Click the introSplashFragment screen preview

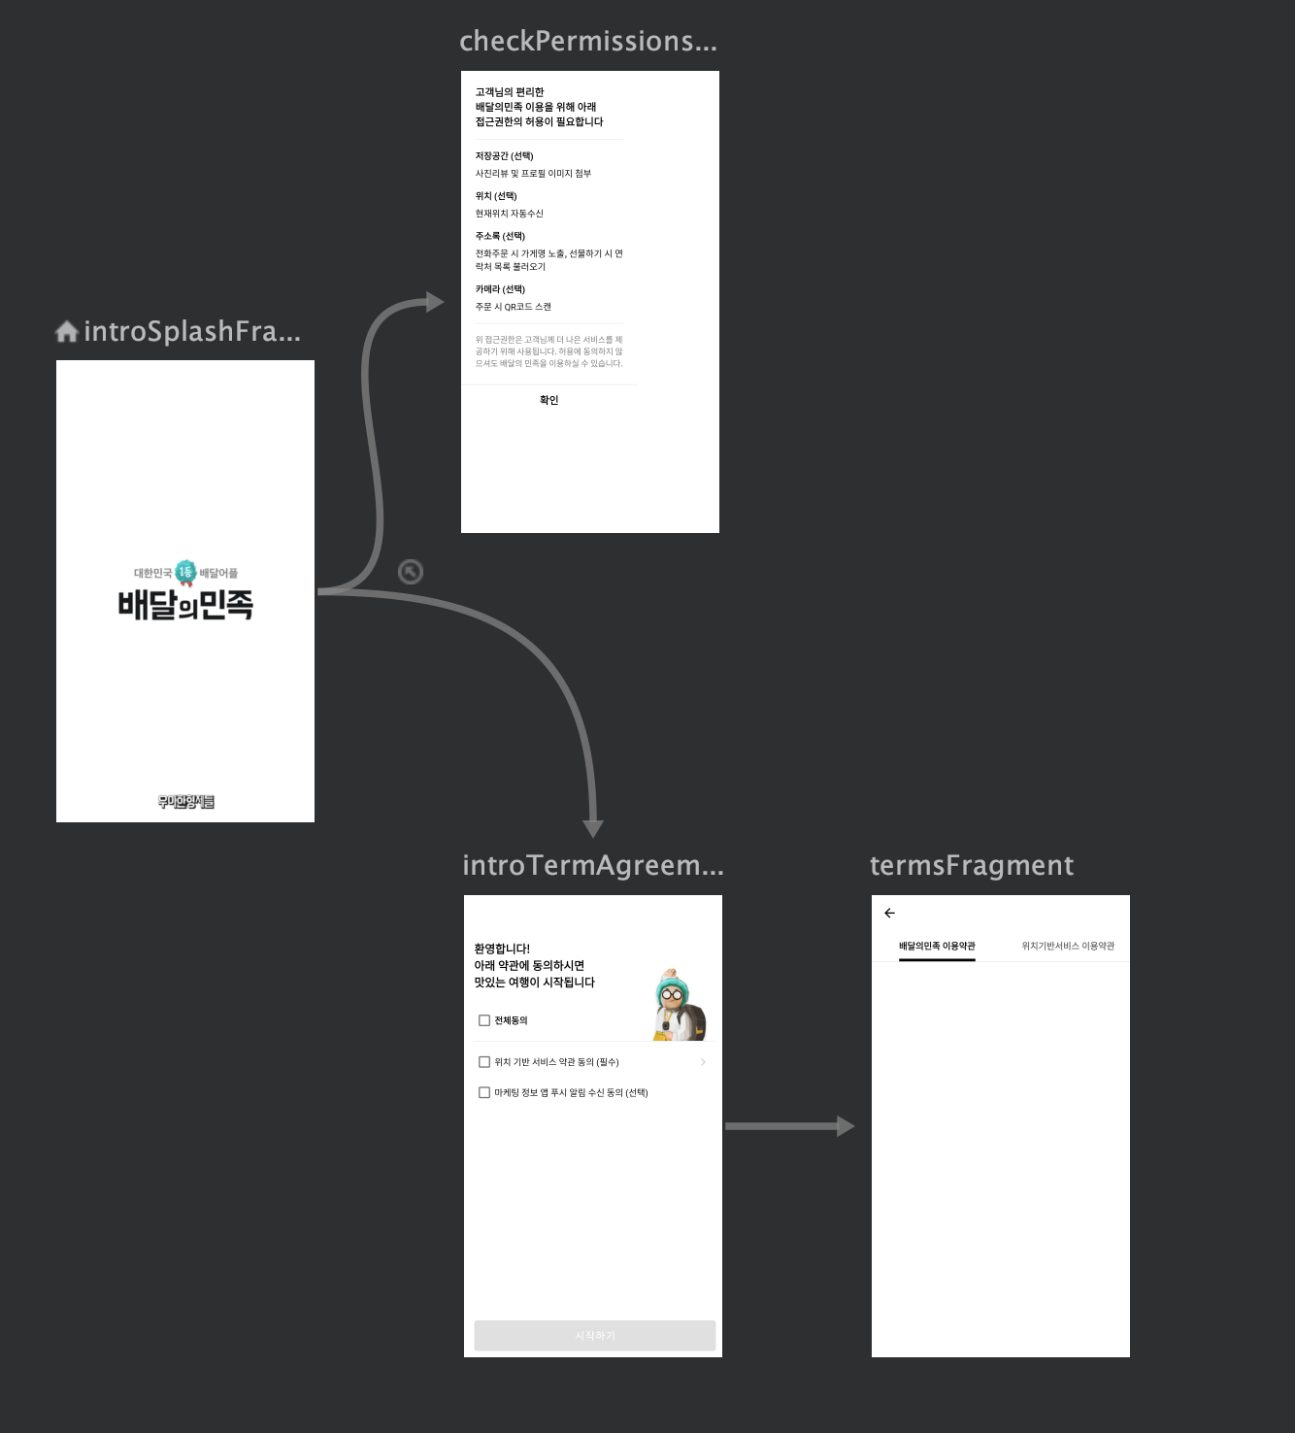click(x=185, y=591)
